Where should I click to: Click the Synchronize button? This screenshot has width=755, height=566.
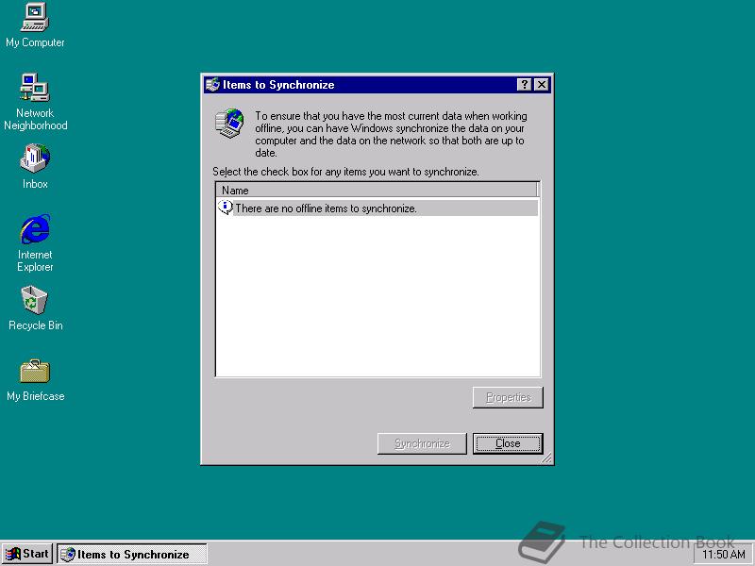pyautogui.click(x=422, y=443)
